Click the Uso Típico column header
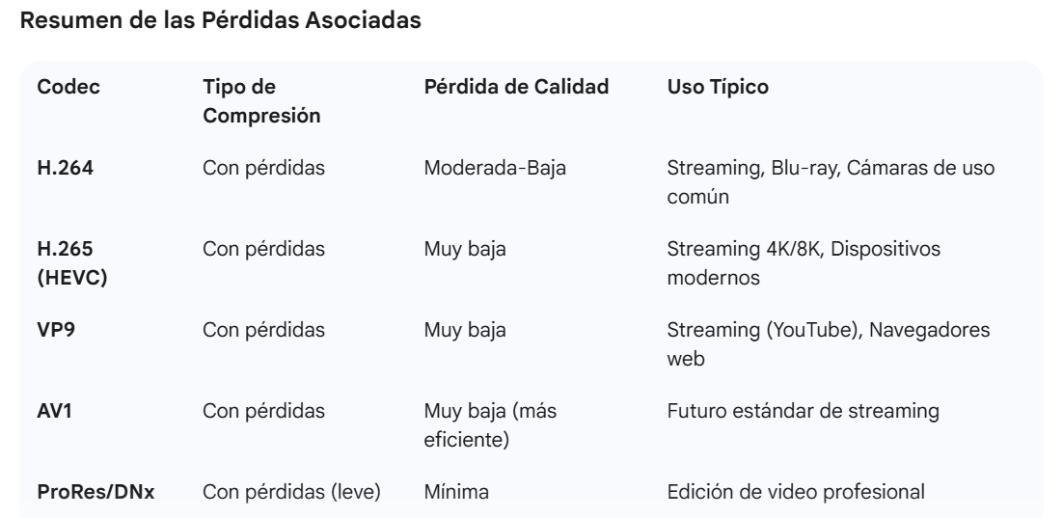 718,87
